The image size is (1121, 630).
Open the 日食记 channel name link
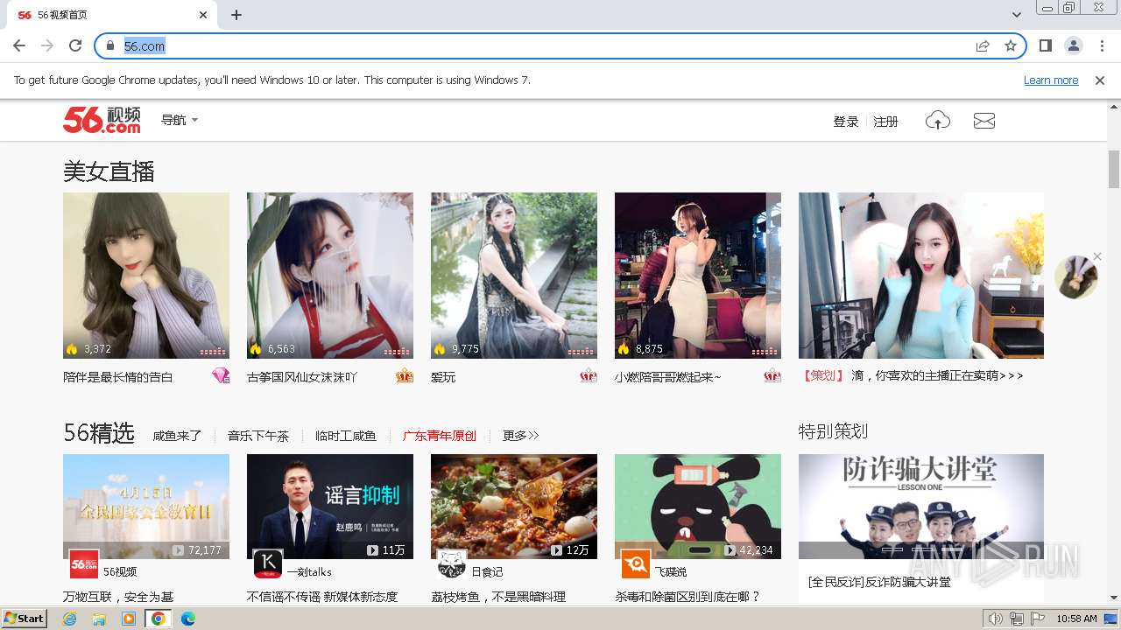[487, 571]
